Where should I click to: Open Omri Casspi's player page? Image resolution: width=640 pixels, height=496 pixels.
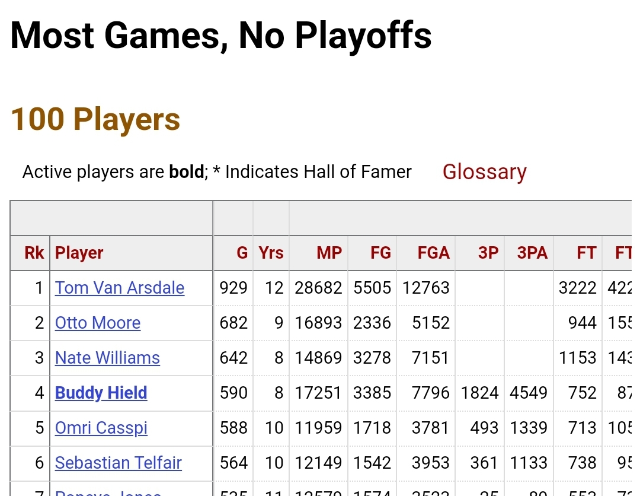coord(101,428)
